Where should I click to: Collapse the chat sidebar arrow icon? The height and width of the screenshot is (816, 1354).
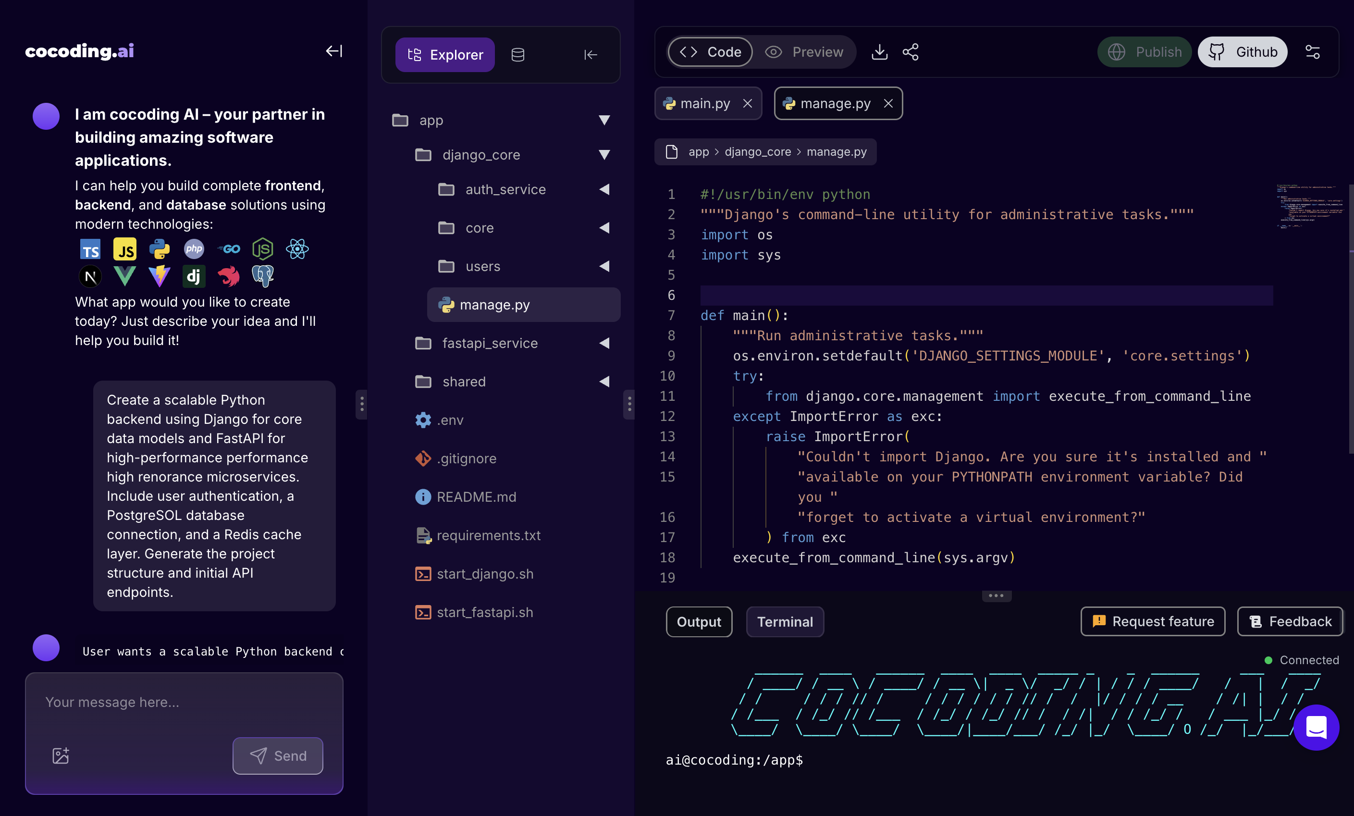pyautogui.click(x=334, y=51)
